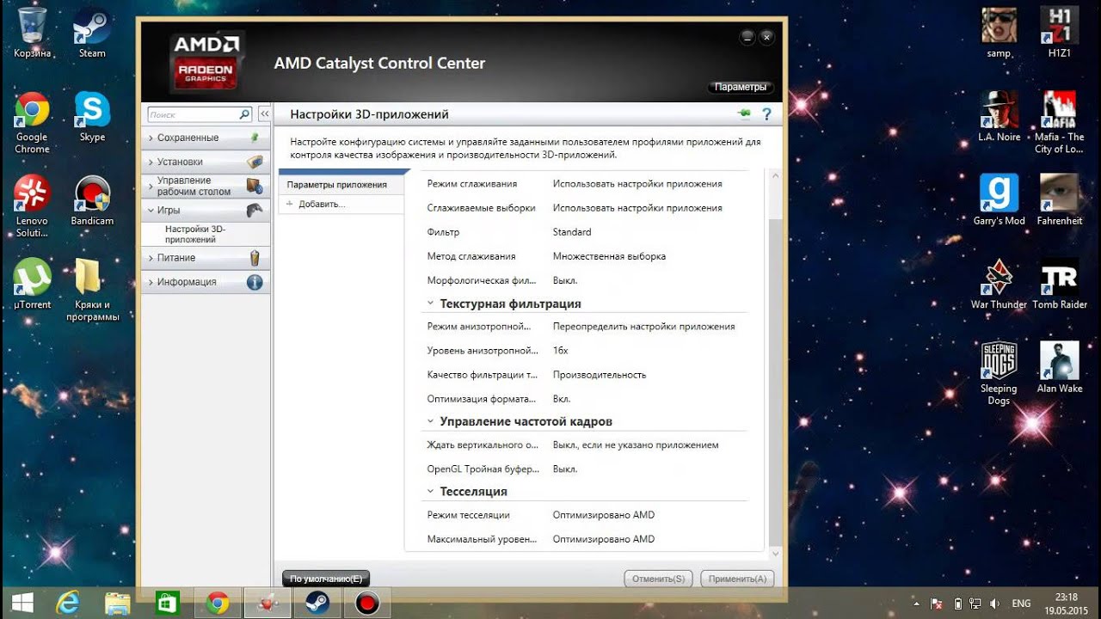
Task: Launch Fahrenheit desktop shortcut
Action: 1059,200
